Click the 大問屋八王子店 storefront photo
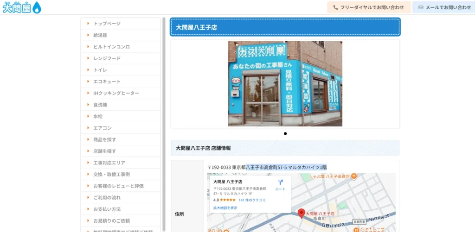The width and height of the screenshot is (475, 232). pos(285,83)
